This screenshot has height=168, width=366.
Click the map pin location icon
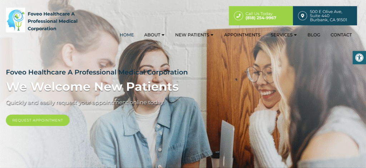pos(302,16)
